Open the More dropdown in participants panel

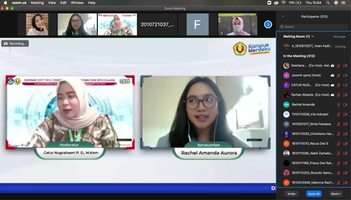(x=336, y=194)
